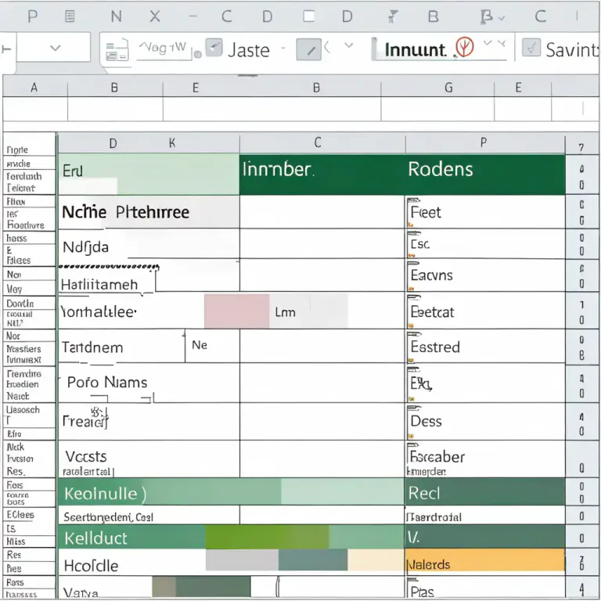The height and width of the screenshot is (601, 601).
Task: Open the empty dropdown box at far left
Action: 53,48
